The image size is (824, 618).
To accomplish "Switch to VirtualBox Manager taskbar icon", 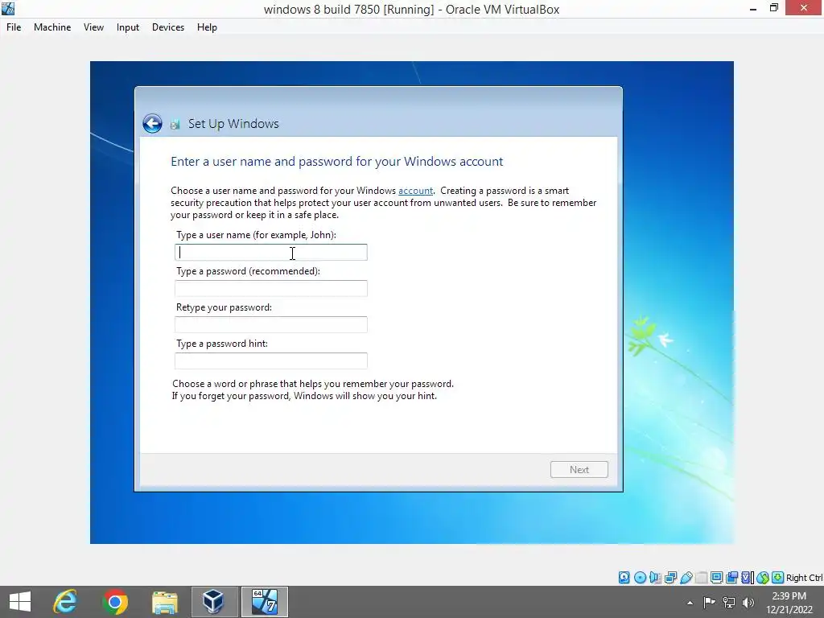I will click(x=214, y=602).
